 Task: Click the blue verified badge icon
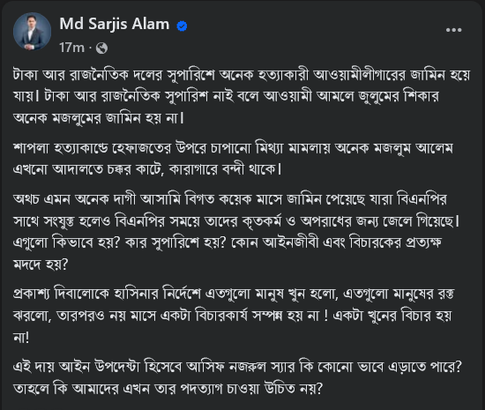pyautogui.click(x=182, y=26)
